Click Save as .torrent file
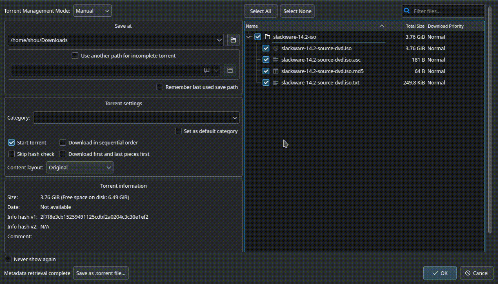Image resolution: width=498 pixels, height=284 pixels. coord(100,273)
